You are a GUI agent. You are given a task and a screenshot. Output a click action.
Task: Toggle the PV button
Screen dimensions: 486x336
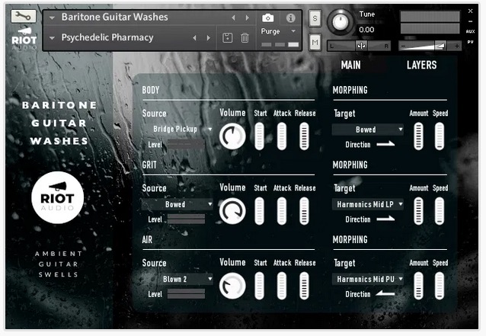pyautogui.click(x=470, y=42)
